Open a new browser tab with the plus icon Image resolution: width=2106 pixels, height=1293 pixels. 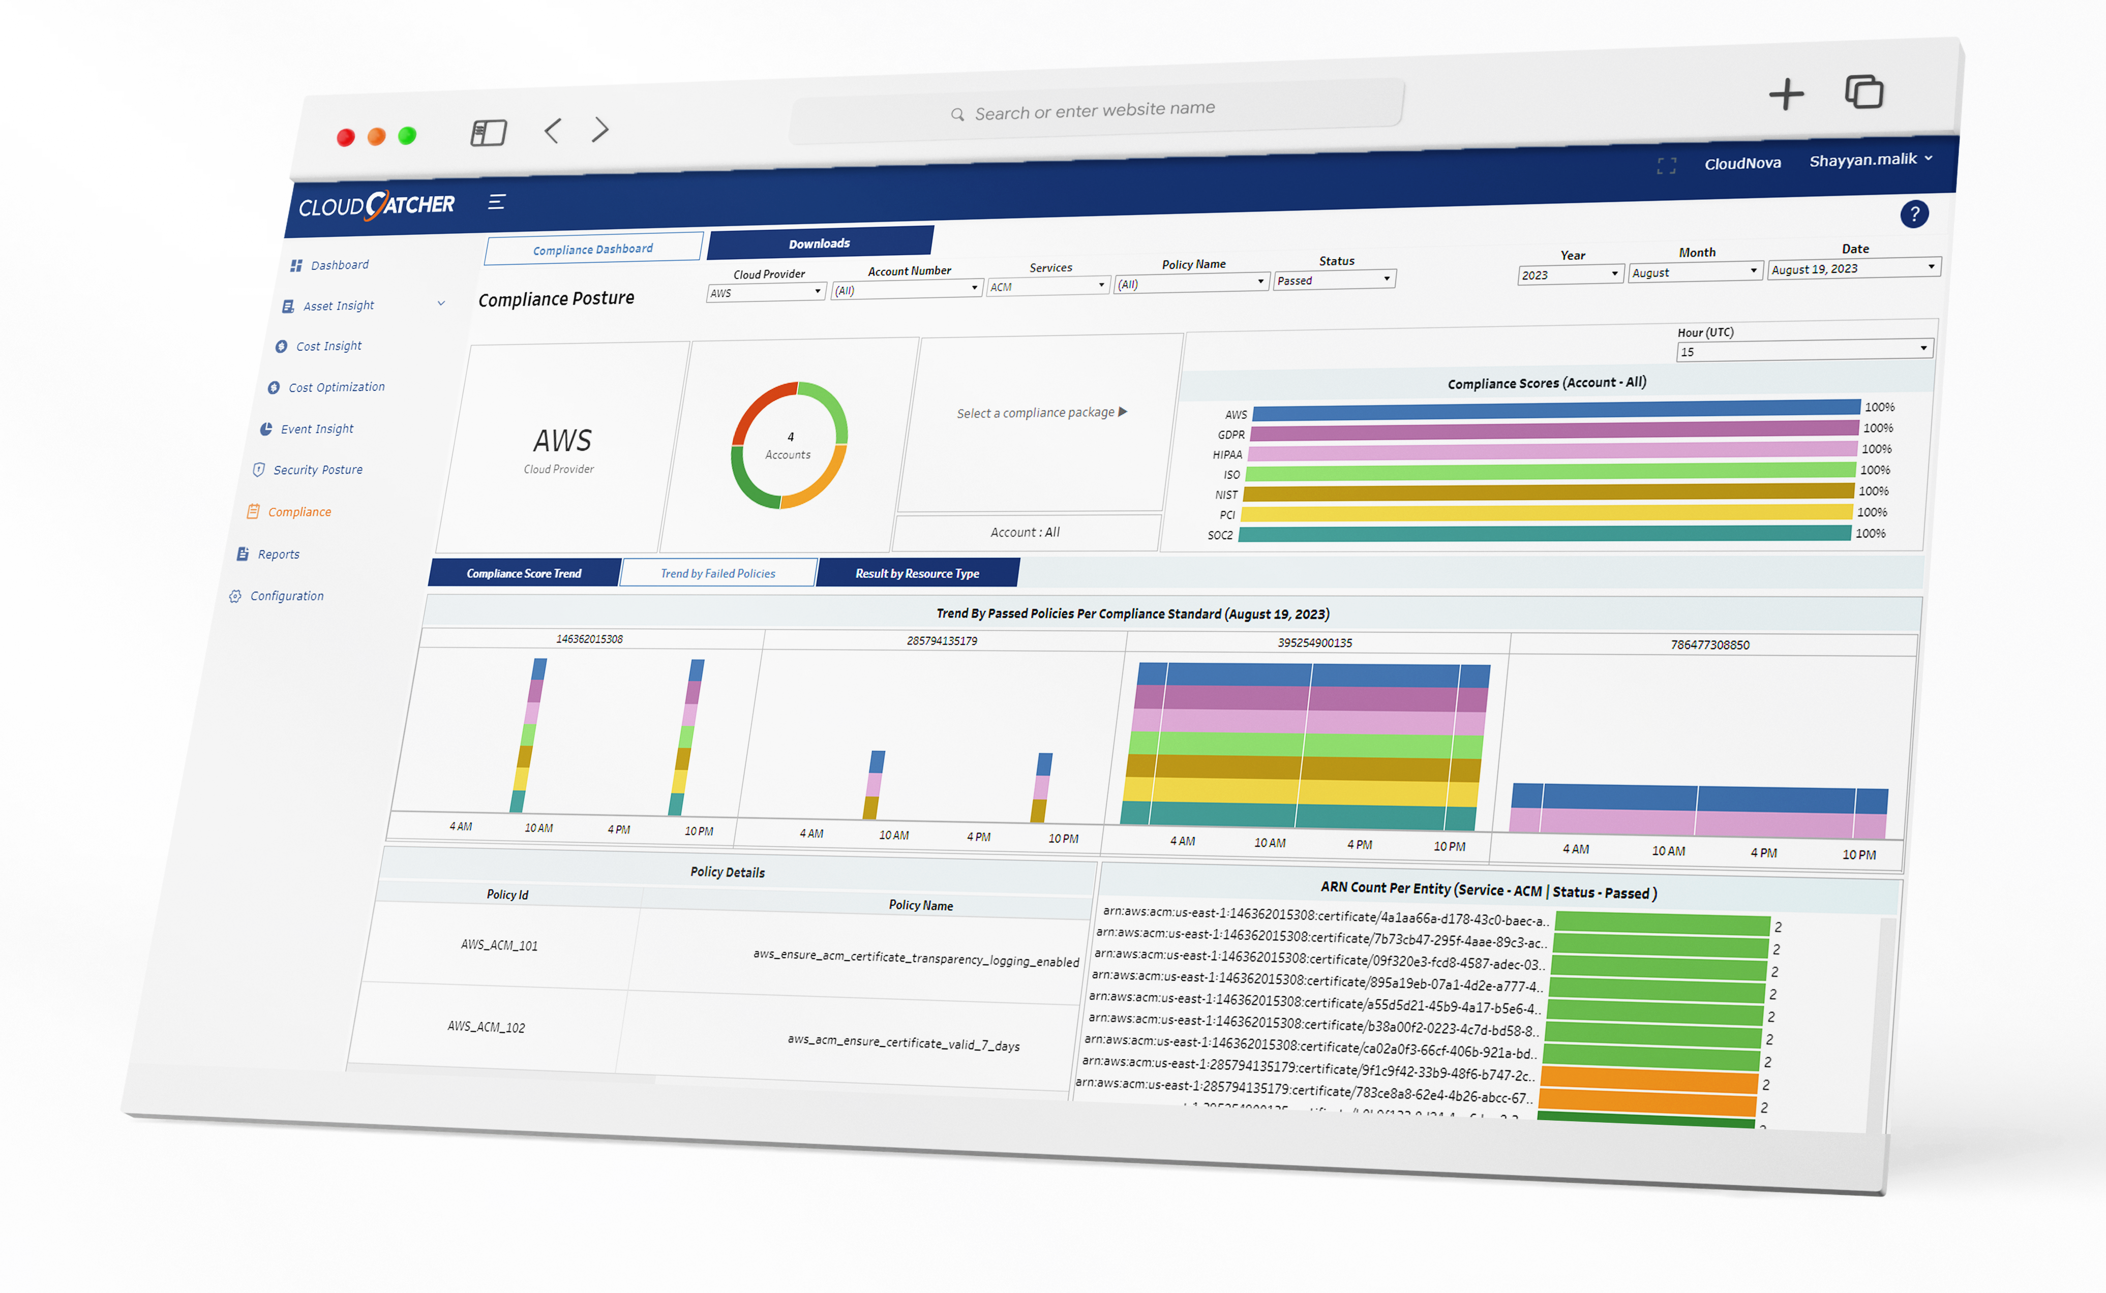pos(1786,94)
